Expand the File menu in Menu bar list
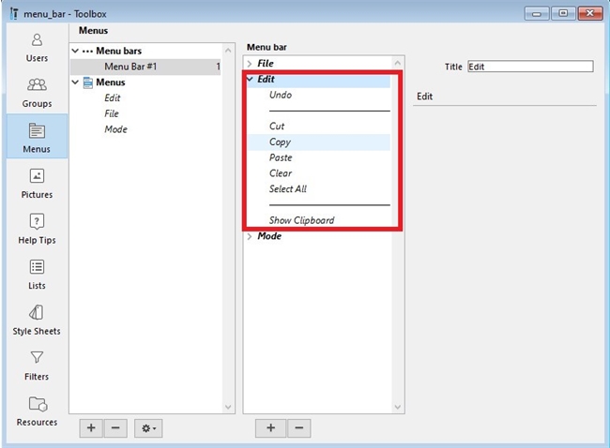The width and height of the screenshot is (610, 448). coord(250,64)
